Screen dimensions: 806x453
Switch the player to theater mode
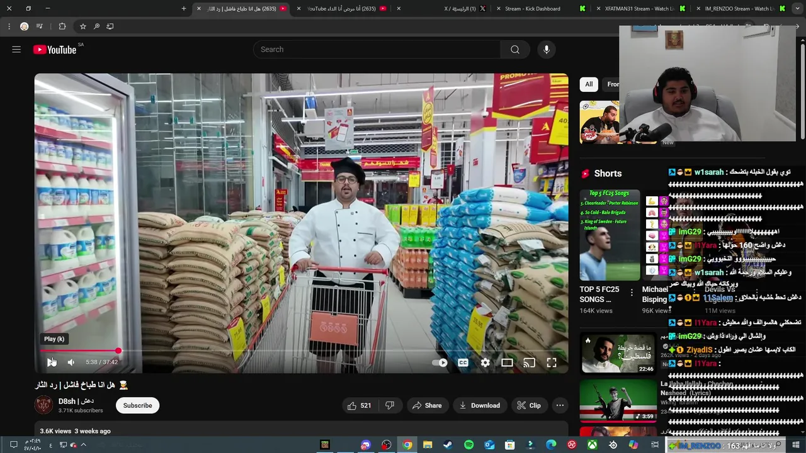tap(507, 362)
